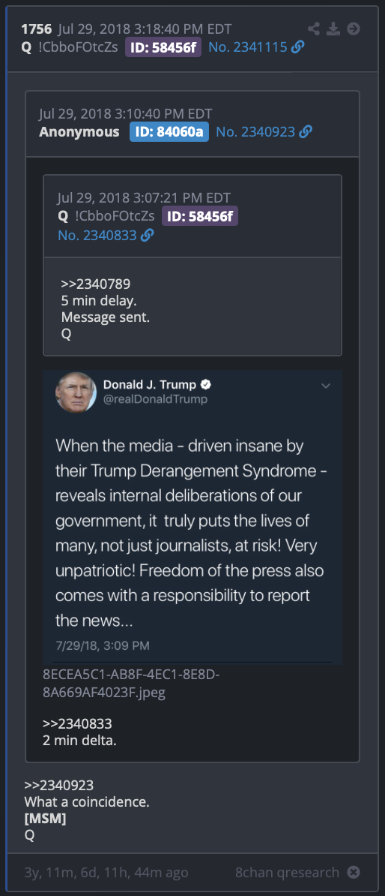The image size is (385, 896).
Task: Open post link No. 2340923
Action: (255, 132)
